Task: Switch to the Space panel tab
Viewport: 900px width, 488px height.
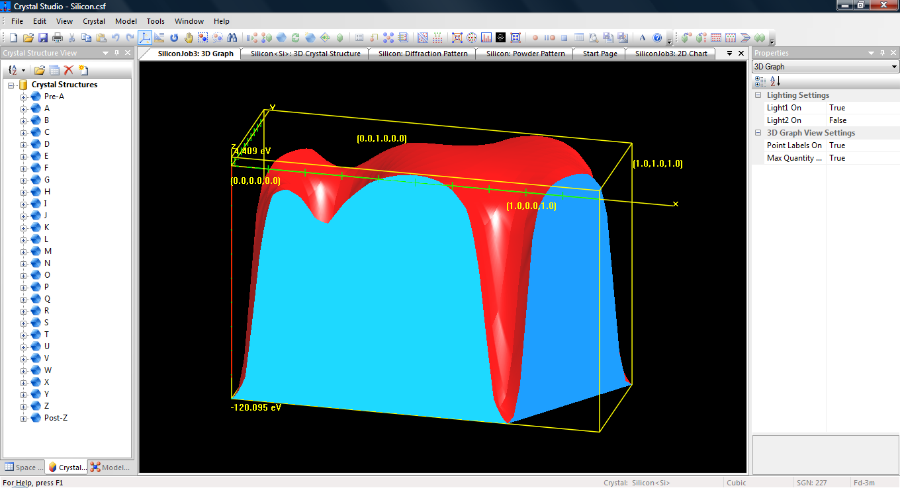Action: [x=22, y=468]
